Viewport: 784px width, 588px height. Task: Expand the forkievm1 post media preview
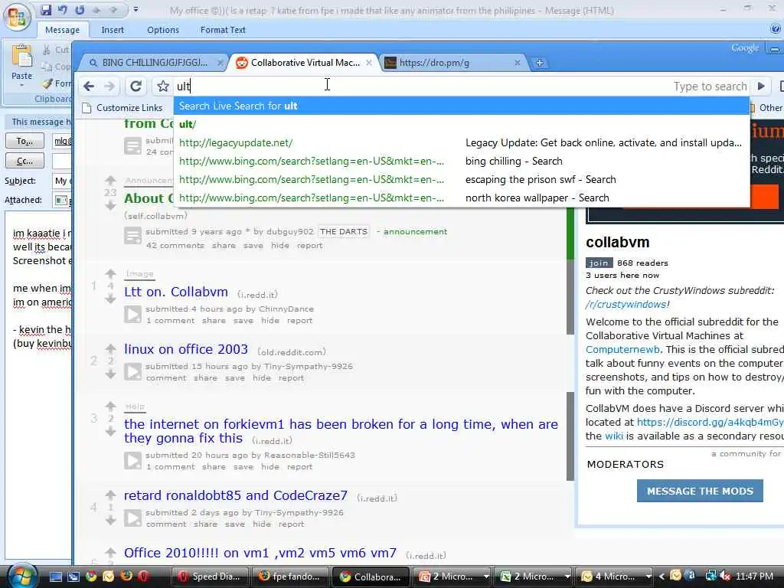coord(133,460)
